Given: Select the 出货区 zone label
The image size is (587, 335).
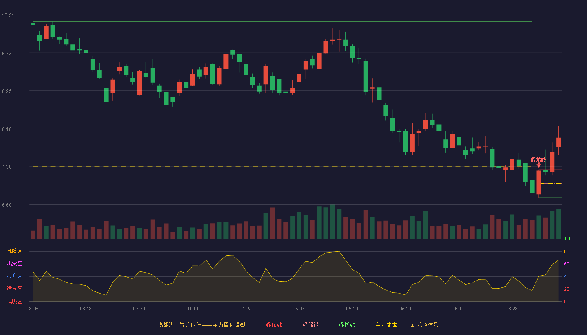Looking at the screenshot, I should [x=14, y=264].
